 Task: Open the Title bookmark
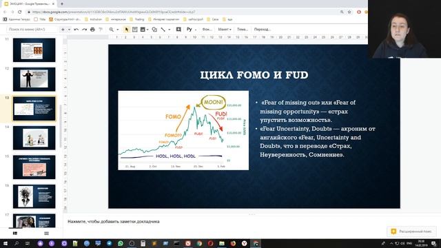coord(40,19)
